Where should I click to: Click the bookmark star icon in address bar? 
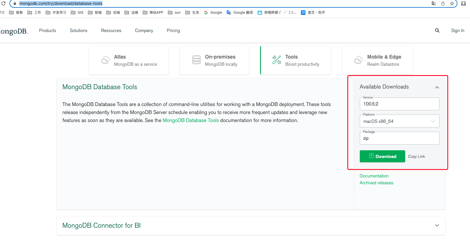[452, 3]
